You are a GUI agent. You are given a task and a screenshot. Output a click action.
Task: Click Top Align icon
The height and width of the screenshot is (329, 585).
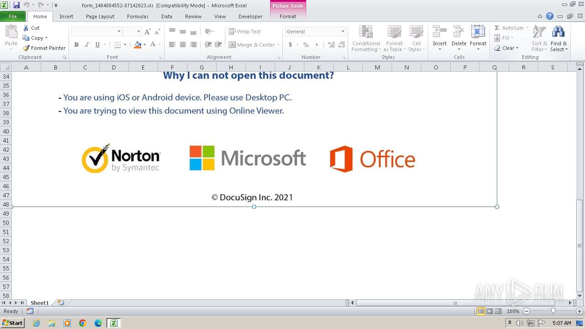pos(172,32)
